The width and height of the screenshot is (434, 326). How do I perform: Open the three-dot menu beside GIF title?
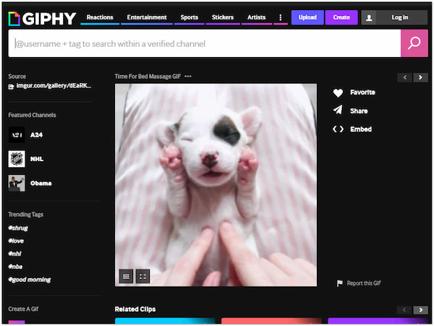188,77
